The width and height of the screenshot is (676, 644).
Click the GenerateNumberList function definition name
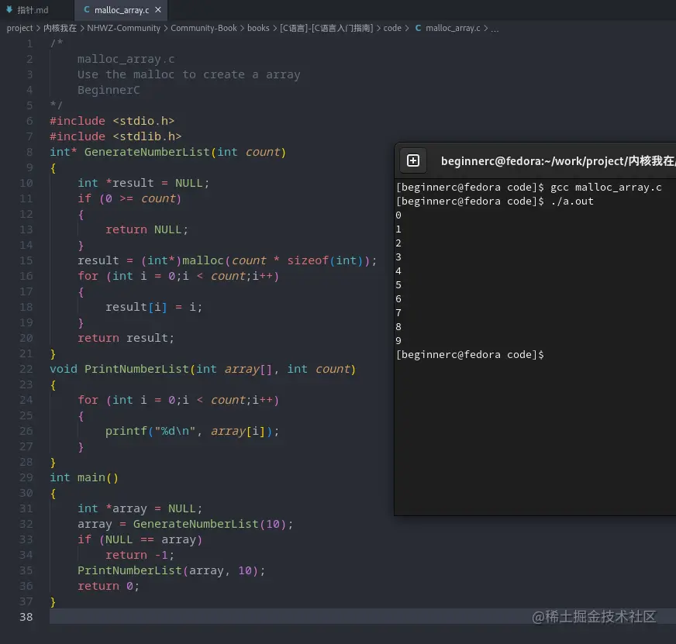(147, 152)
